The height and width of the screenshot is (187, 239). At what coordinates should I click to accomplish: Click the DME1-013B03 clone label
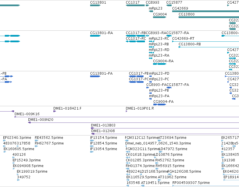coord(103,125)
